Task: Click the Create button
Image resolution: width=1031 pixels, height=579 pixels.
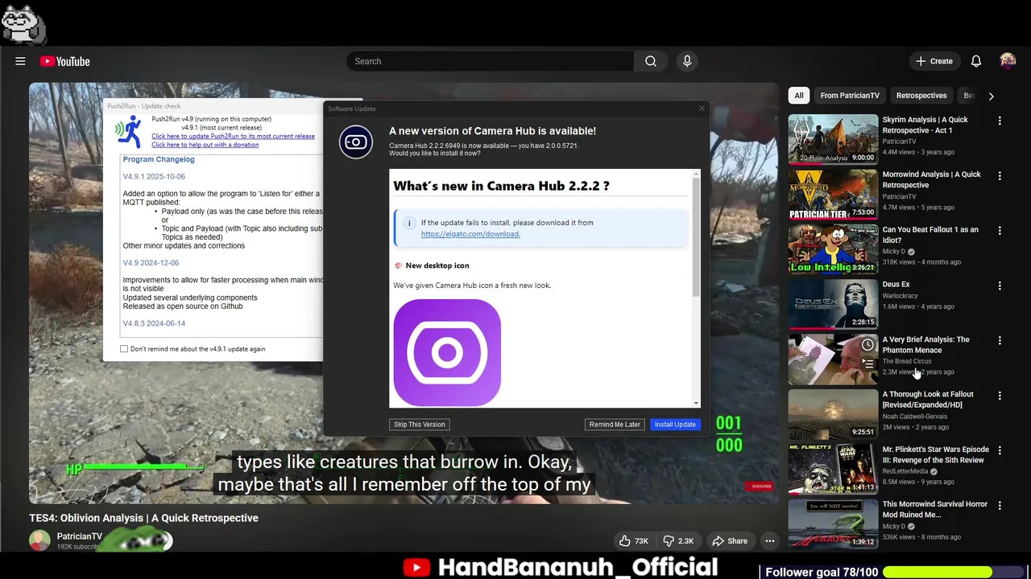Action: [934, 61]
